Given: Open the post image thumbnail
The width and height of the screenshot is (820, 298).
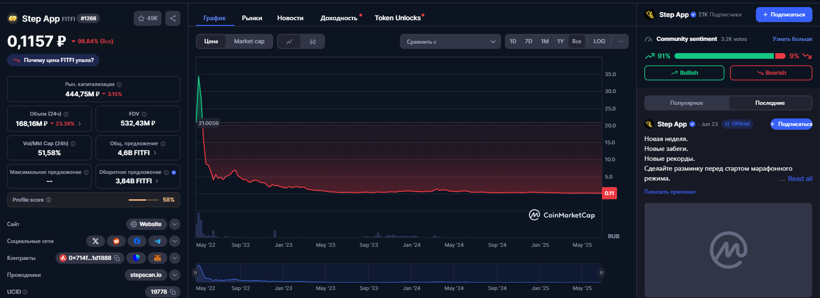Looking at the screenshot, I should pos(728,250).
